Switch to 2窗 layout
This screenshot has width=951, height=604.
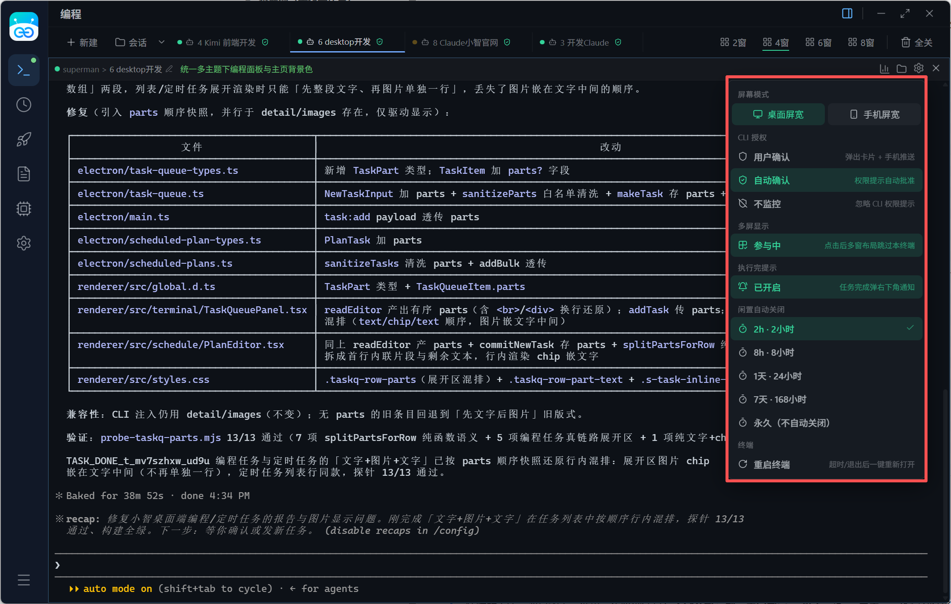733,43
